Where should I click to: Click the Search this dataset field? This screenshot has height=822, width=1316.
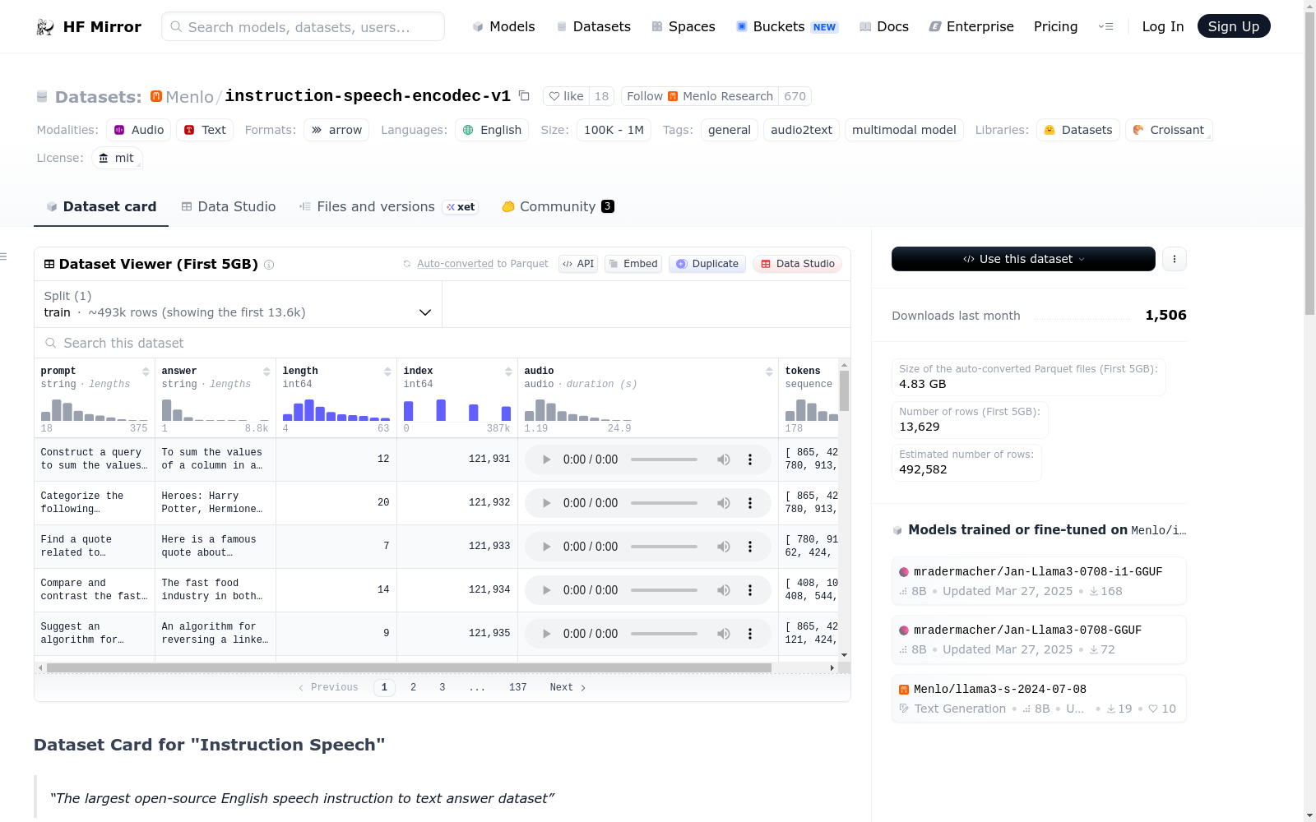443,343
